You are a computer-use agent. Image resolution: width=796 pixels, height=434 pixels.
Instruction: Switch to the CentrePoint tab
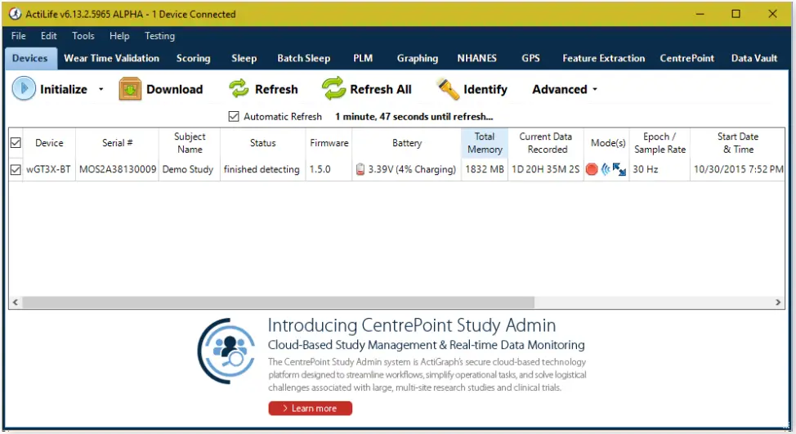(686, 58)
